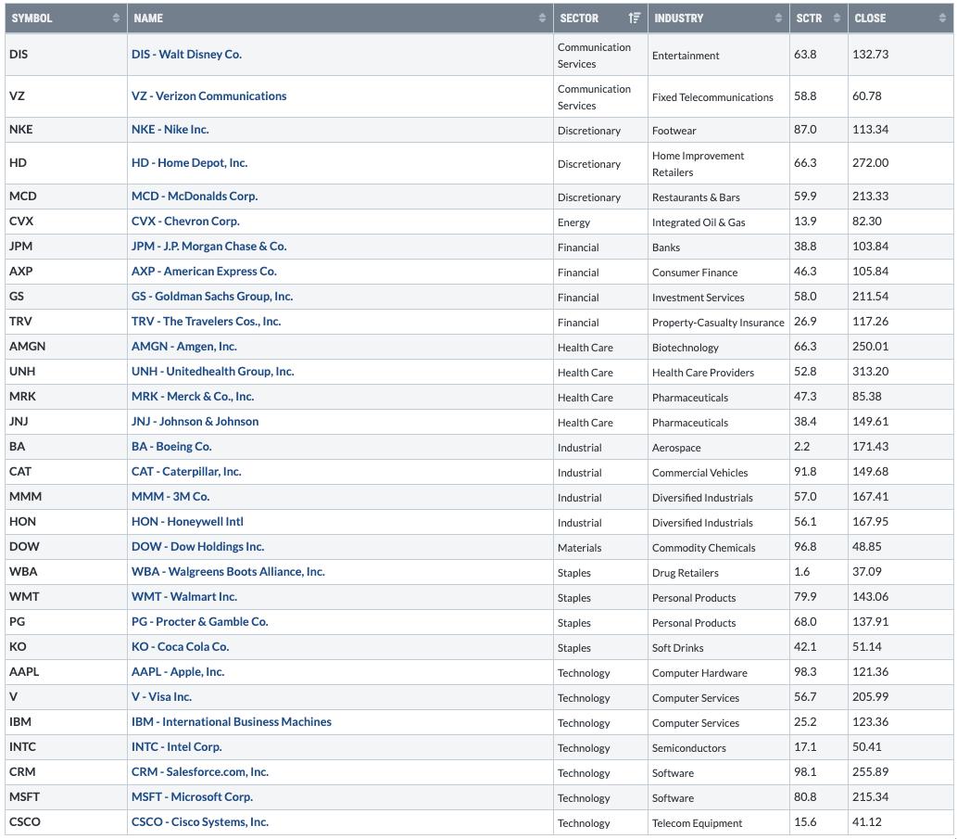This screenshot has height=839, width=957.
Task: Go to MSFT - Microsoft Corp. page
Action: (192, 797)
